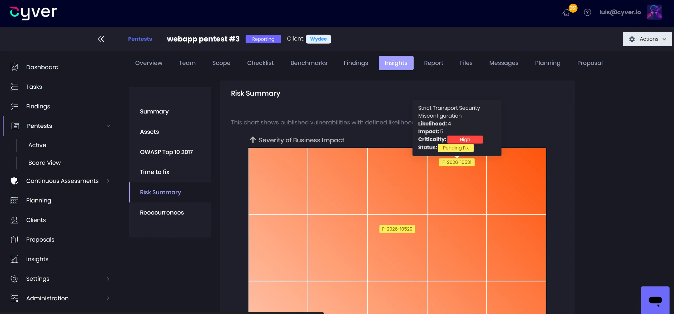Click the luis@cyver.io account name
This screenshot has width=674, height=314.
[620, 12]
